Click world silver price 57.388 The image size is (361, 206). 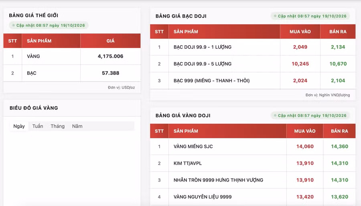pyautogui.click(x=111, y=73)
